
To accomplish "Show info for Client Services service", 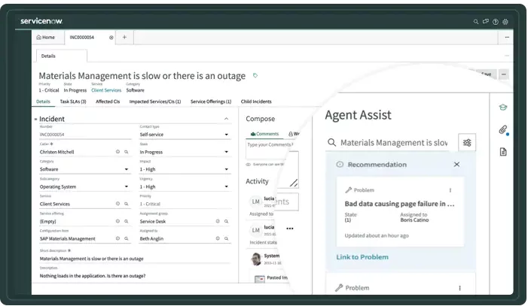I will click(118, 204).
